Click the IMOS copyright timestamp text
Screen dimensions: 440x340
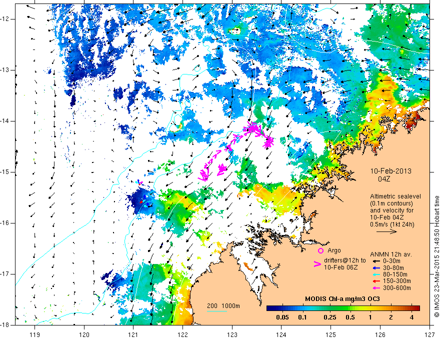[x=436, y=256]
